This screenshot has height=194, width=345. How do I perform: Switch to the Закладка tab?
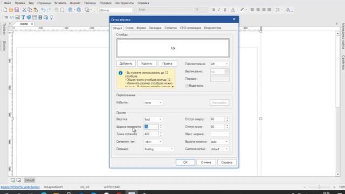[155, 28]
